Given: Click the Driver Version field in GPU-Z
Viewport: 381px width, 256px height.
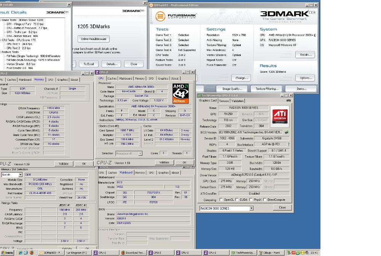Looking at the screenshot, I should [254, 174].
